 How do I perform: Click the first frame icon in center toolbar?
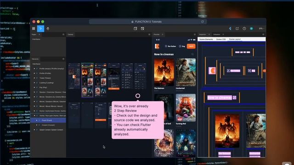(136, 28)
